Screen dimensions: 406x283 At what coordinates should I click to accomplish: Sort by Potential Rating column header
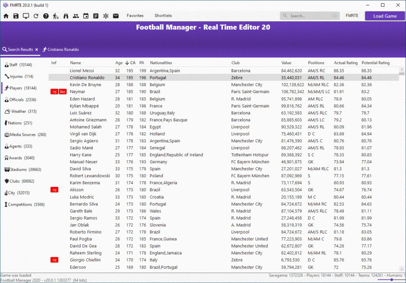point(376,63)
